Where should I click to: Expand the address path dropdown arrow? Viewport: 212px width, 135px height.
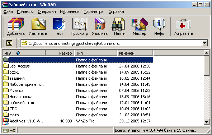click(x=205, y=43)
